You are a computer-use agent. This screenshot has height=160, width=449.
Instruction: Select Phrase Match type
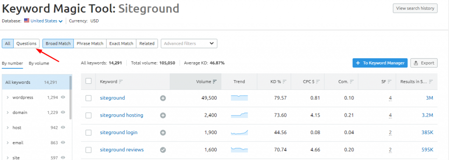(x=90, y=43)
